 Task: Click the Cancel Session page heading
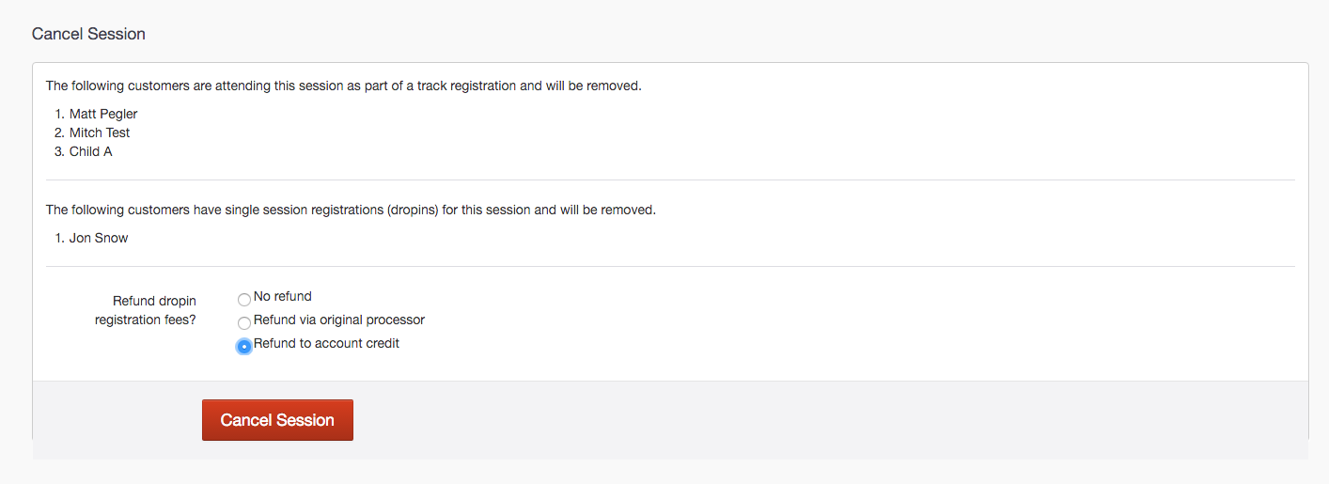88,34
